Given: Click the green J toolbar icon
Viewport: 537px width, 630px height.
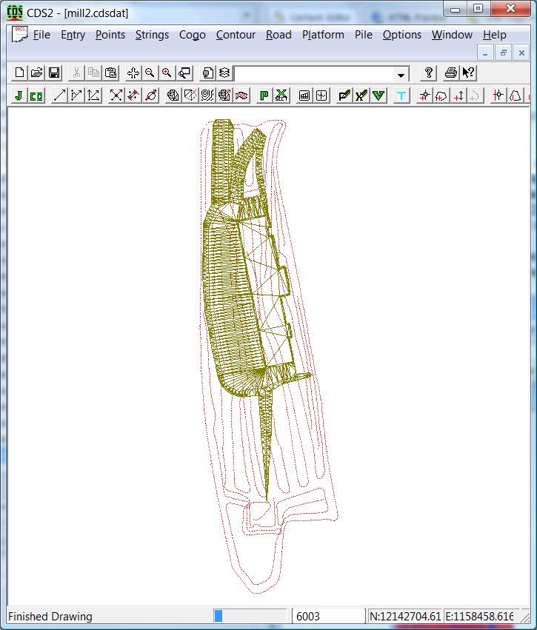Looking at the screenshot, I should (x=19, y=95).
